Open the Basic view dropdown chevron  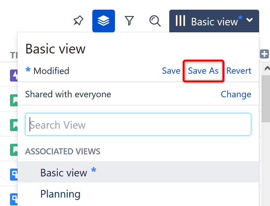249,21
